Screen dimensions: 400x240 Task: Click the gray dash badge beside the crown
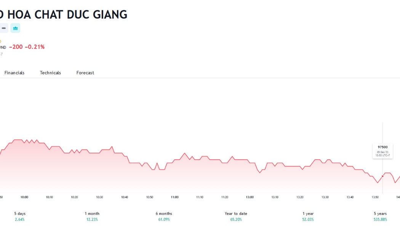3,28
